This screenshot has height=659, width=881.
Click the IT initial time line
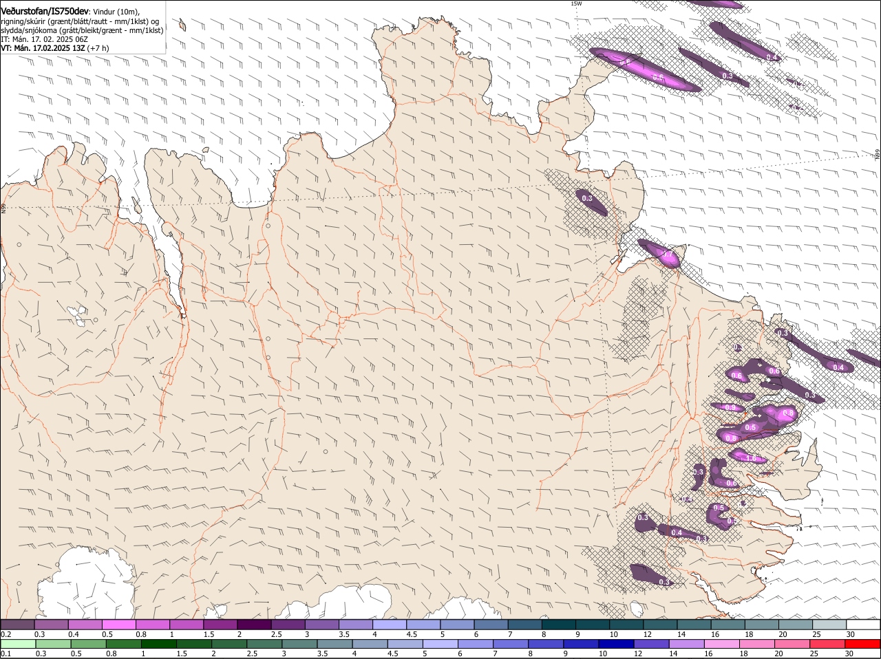(44, 39)
